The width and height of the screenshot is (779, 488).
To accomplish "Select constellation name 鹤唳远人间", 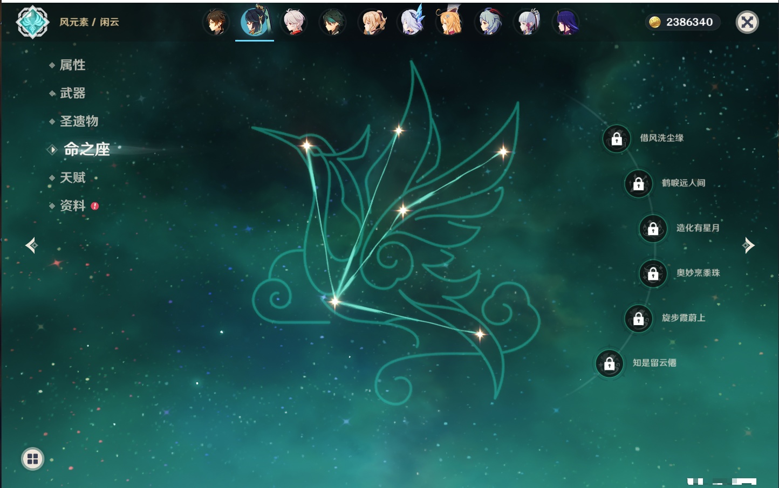I will 684,183.
